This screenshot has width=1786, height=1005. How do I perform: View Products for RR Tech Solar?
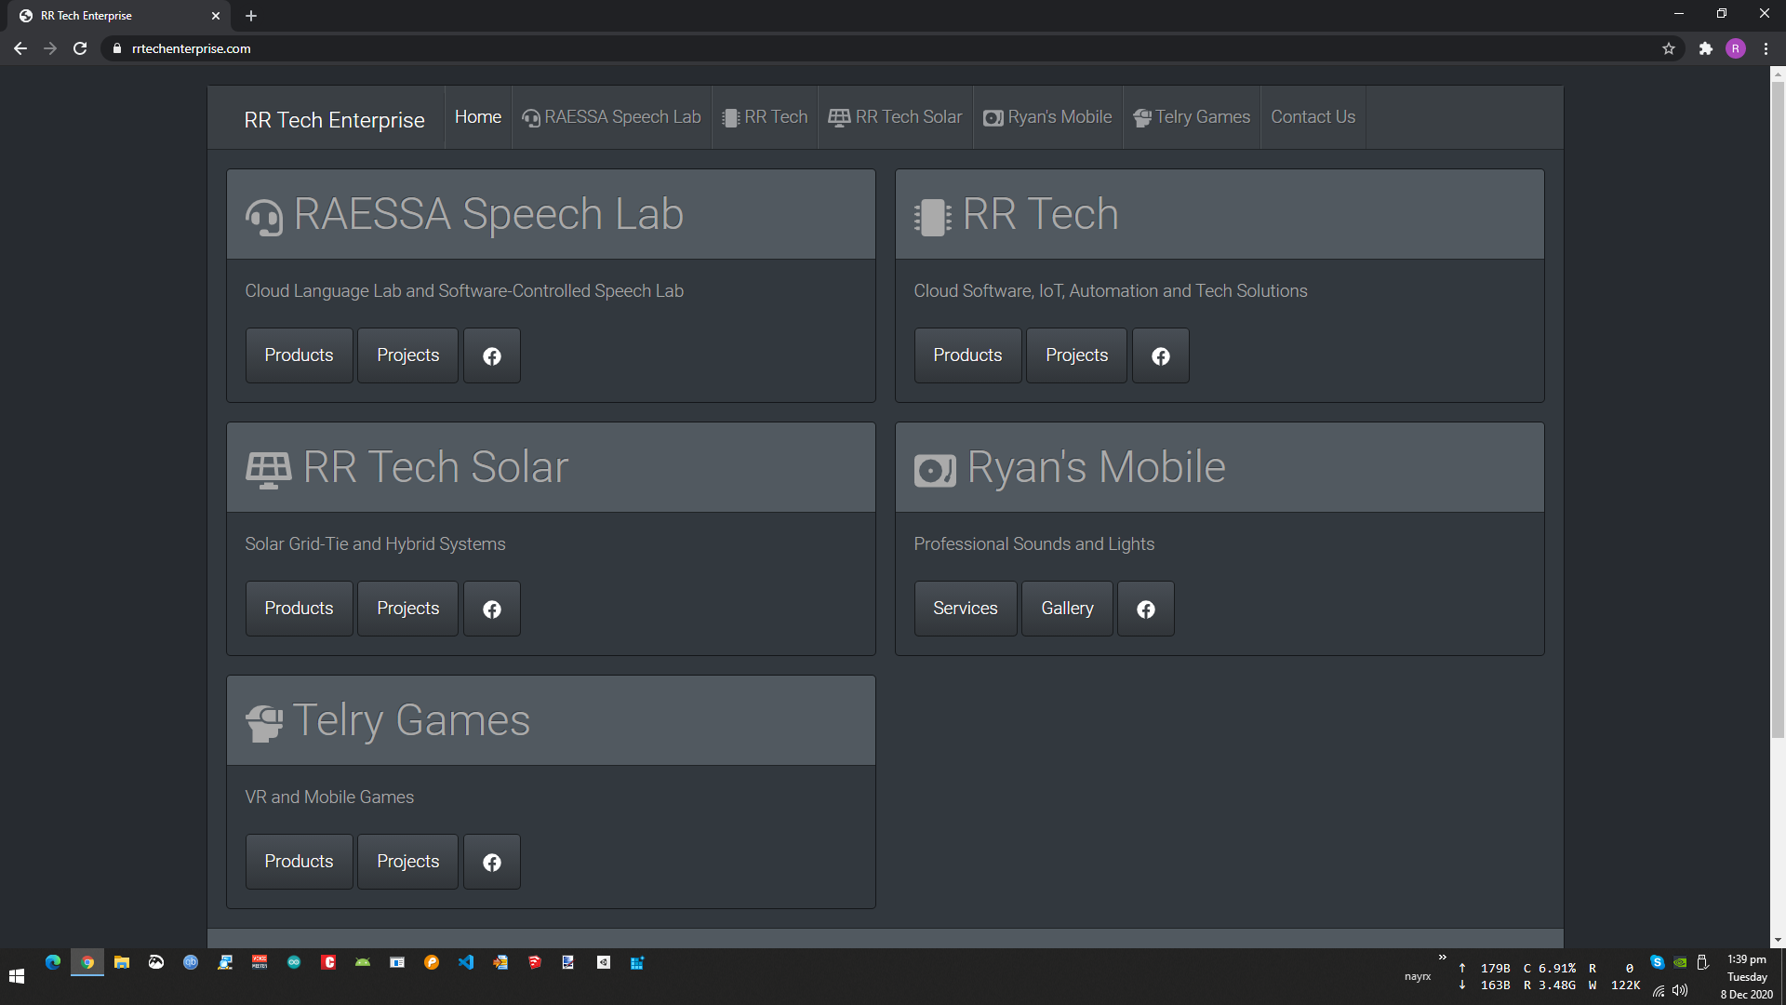tap(299, 609)
